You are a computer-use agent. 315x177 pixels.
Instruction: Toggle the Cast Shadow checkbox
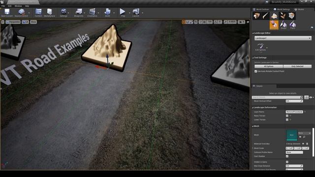(x=287, y=156)
